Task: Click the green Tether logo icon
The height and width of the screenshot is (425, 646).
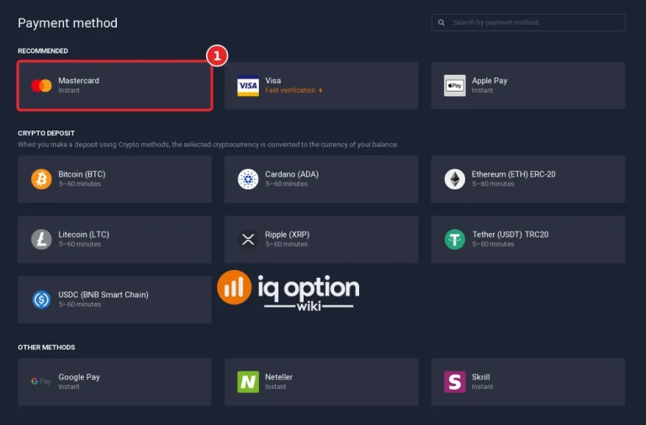Action: click(x=455, y=239)
